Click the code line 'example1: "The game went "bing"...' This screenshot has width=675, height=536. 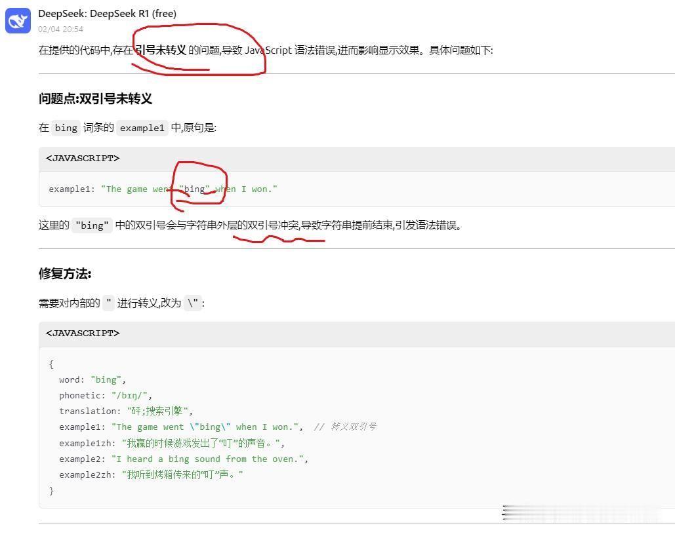coord(163,189)
